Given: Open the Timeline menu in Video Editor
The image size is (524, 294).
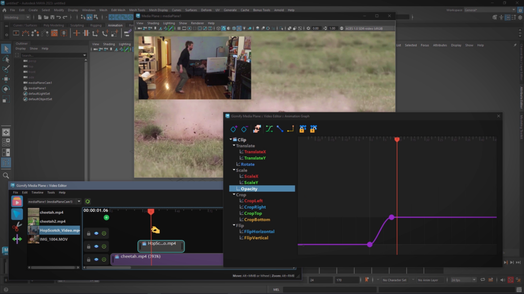Looking at the screenshot, I should (x=37, y=192).
